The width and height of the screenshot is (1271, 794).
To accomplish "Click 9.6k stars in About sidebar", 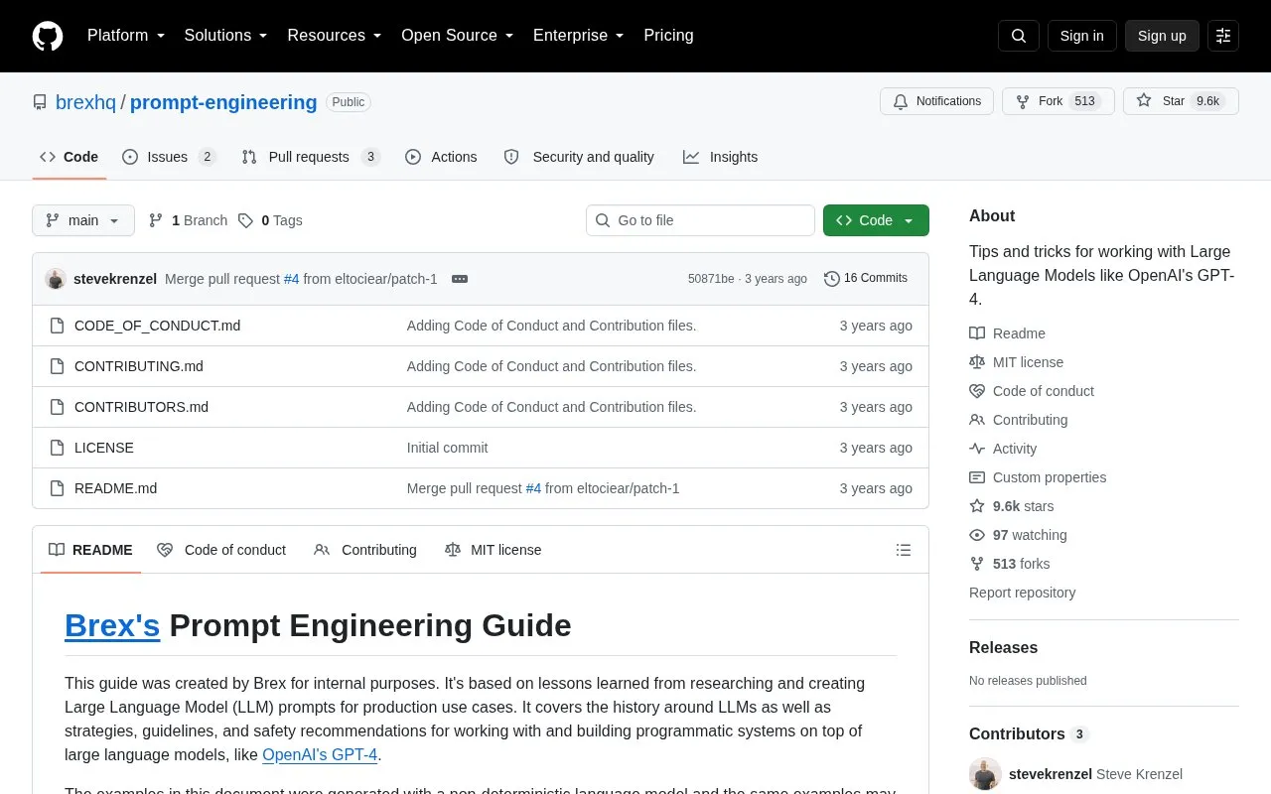I will point(1012,506).
